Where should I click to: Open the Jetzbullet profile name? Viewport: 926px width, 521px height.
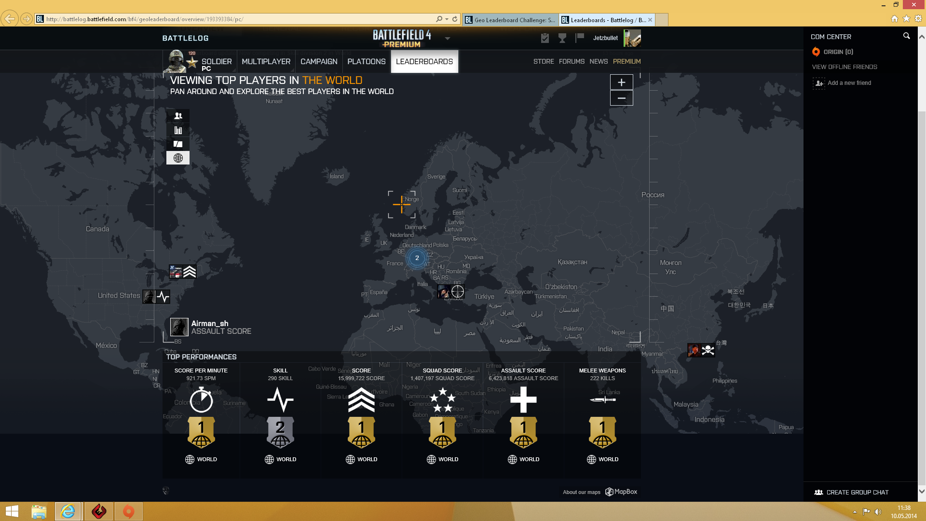(605, 38)
